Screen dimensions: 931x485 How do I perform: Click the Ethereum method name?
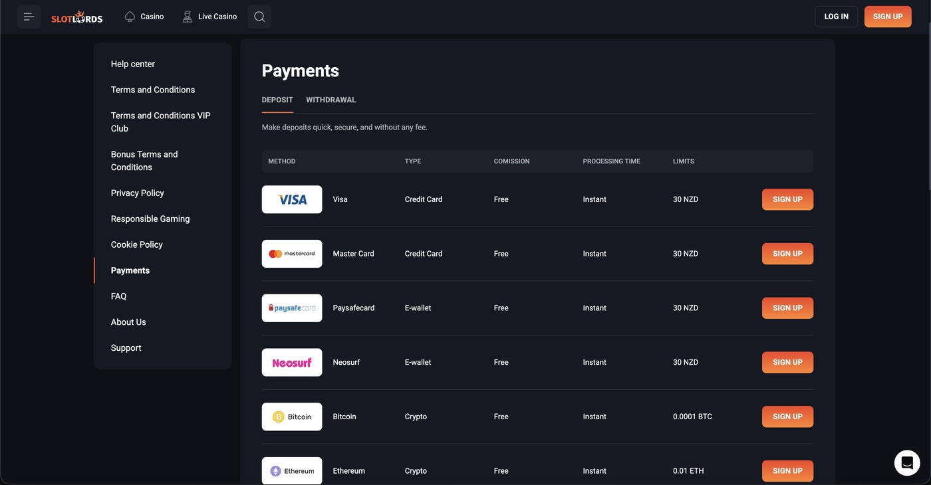tap(349, 471)
